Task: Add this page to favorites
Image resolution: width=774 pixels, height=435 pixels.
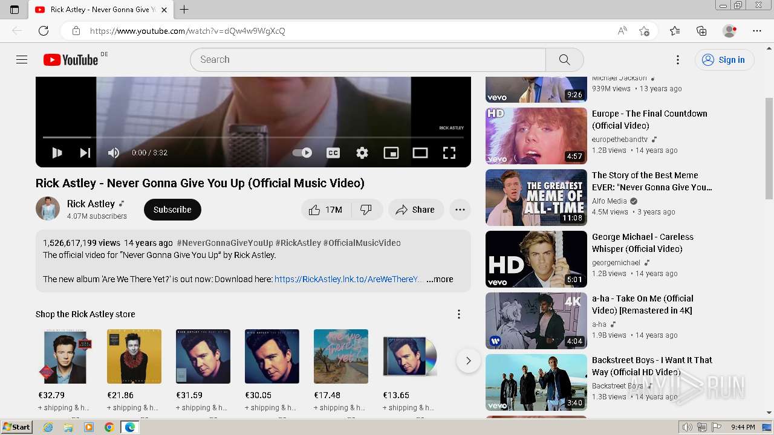Action: click(x=645, y=31)
